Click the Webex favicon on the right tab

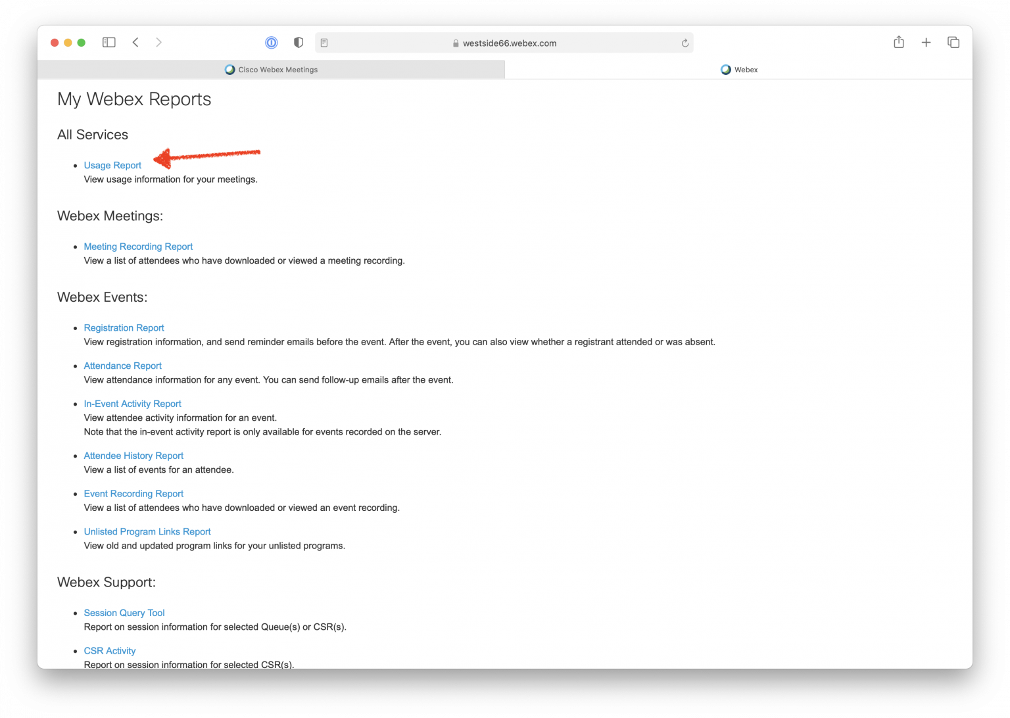click(x=725, y=69)
